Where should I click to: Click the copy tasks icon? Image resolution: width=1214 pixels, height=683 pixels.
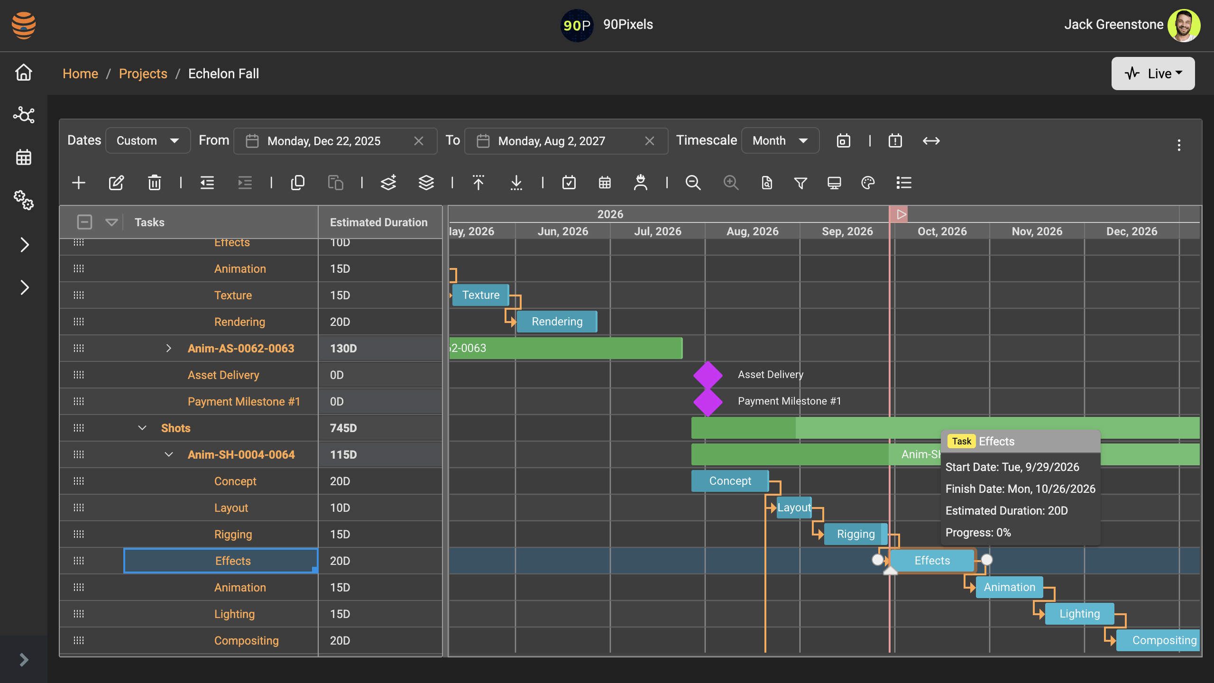pyautogui.click(x=298, y=183)
